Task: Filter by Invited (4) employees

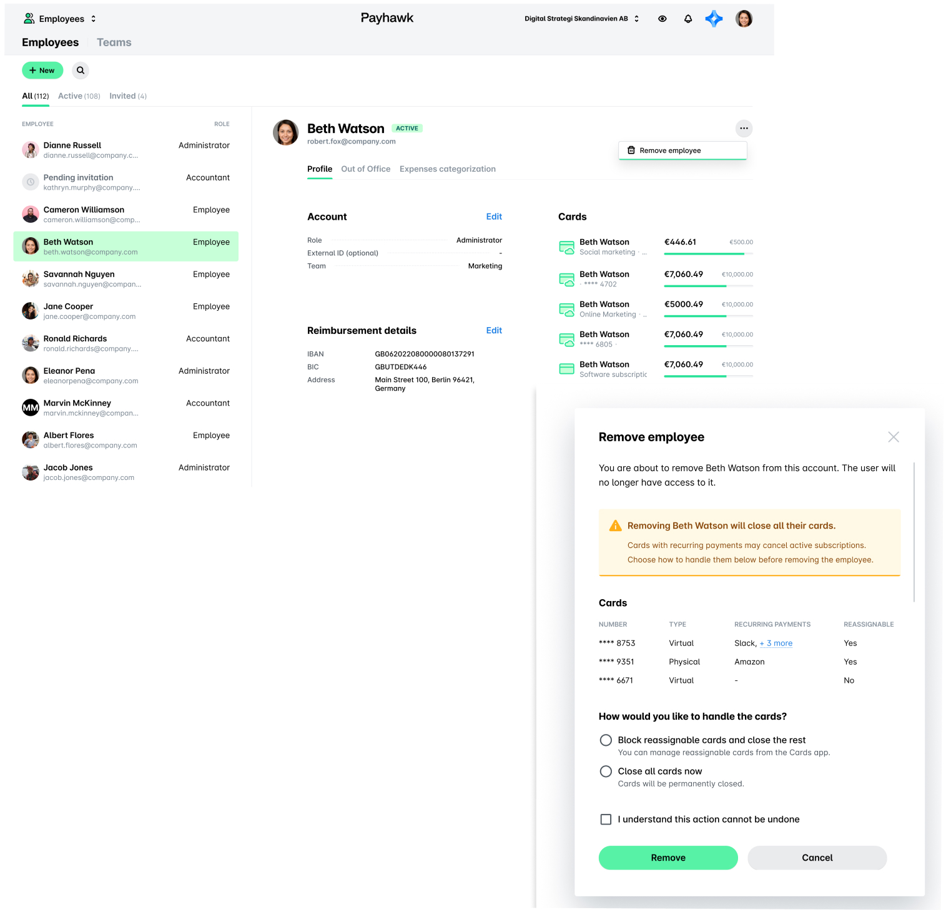Action: [128, 96]
